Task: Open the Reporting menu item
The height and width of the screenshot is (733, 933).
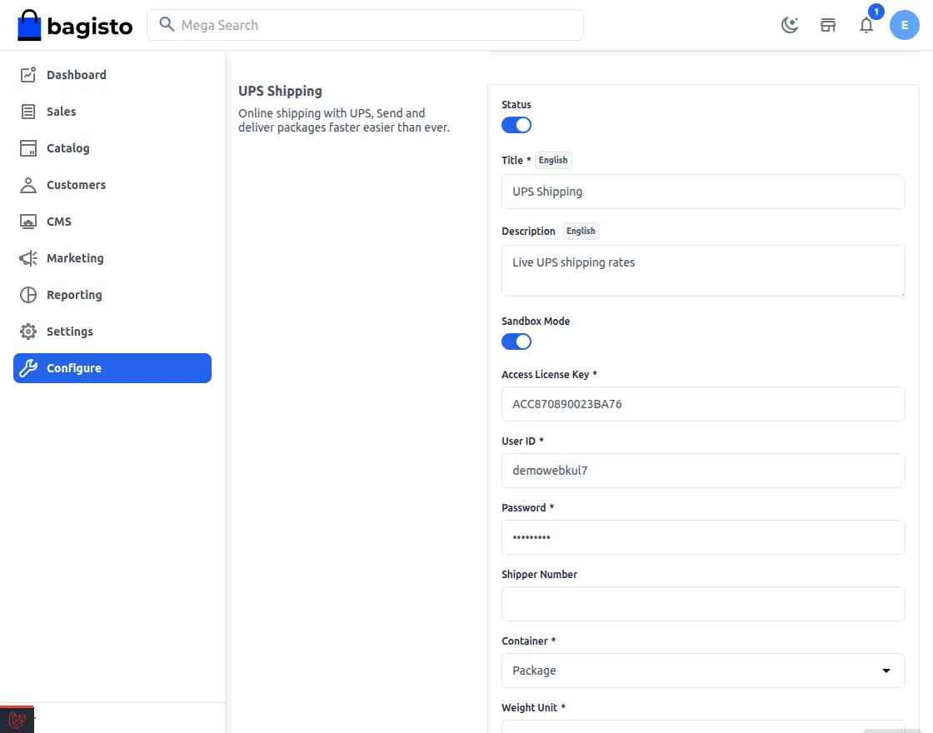Action: click(112, 295)
